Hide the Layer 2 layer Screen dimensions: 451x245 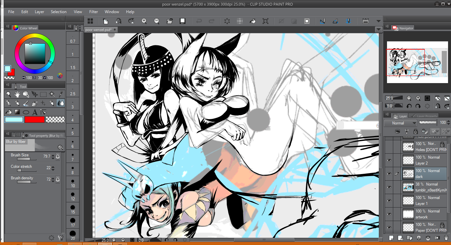tap(389, 160)
